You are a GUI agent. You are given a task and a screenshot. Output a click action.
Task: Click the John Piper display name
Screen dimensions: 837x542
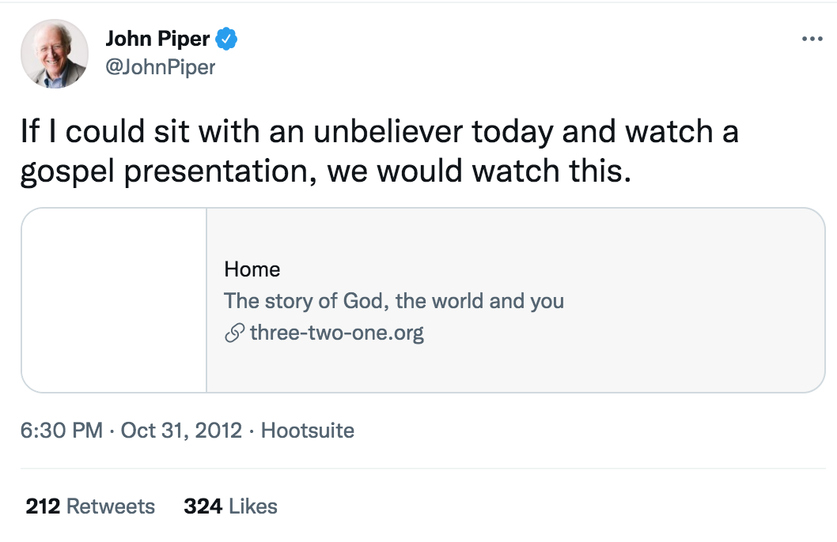158,39
